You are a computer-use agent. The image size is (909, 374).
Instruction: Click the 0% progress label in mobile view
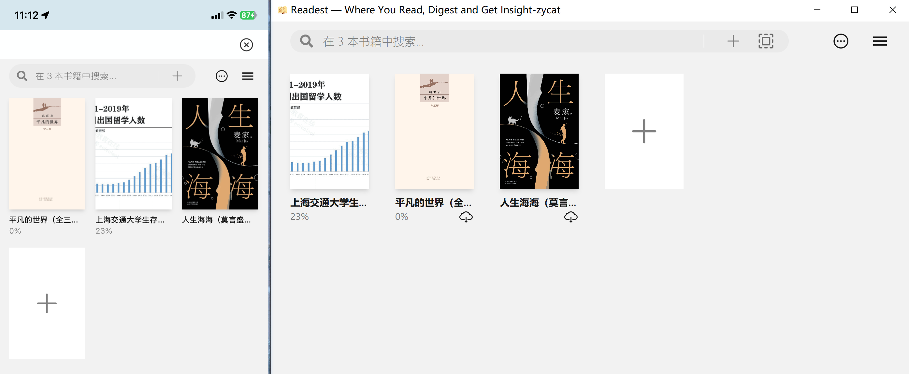click(15, 231)
